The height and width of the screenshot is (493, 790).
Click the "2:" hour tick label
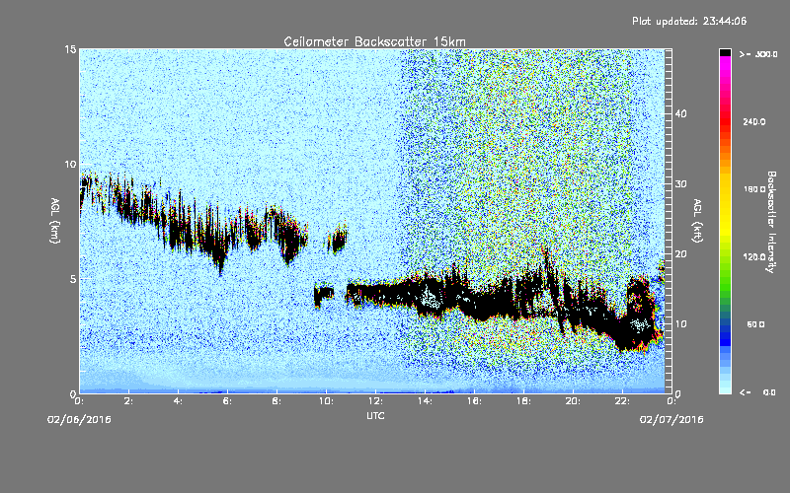[129, 401]
